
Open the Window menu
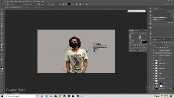[x=38, y=1]
